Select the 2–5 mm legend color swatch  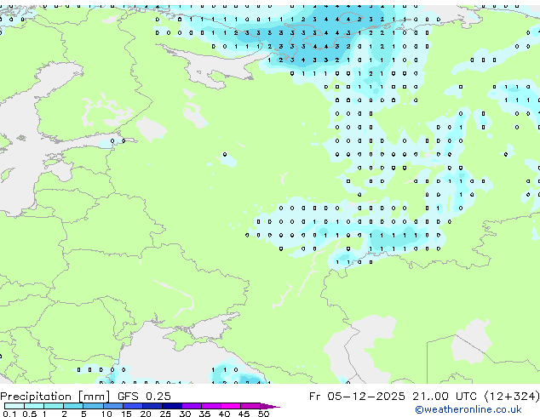[x=73, y=406]
